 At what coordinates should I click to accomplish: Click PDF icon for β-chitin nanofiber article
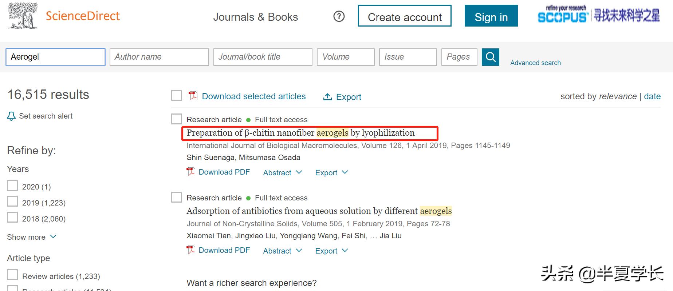tap(191, 172)
